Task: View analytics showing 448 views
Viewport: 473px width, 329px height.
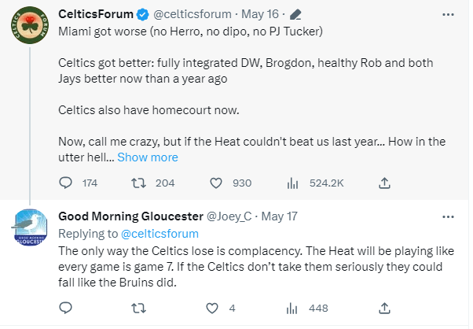Action: pyautogui.click(x=291, y=308)
